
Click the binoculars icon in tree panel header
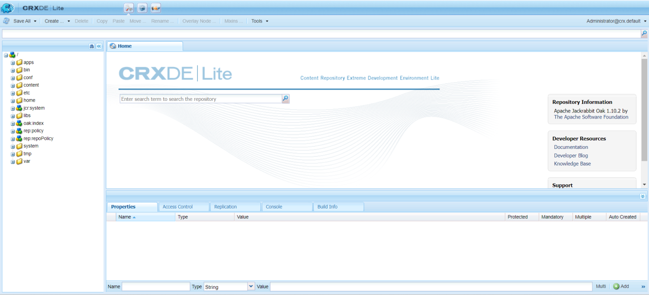(92, 46)
